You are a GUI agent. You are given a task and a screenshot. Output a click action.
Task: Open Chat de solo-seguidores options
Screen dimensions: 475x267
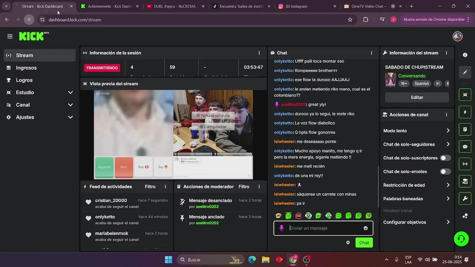416,144
